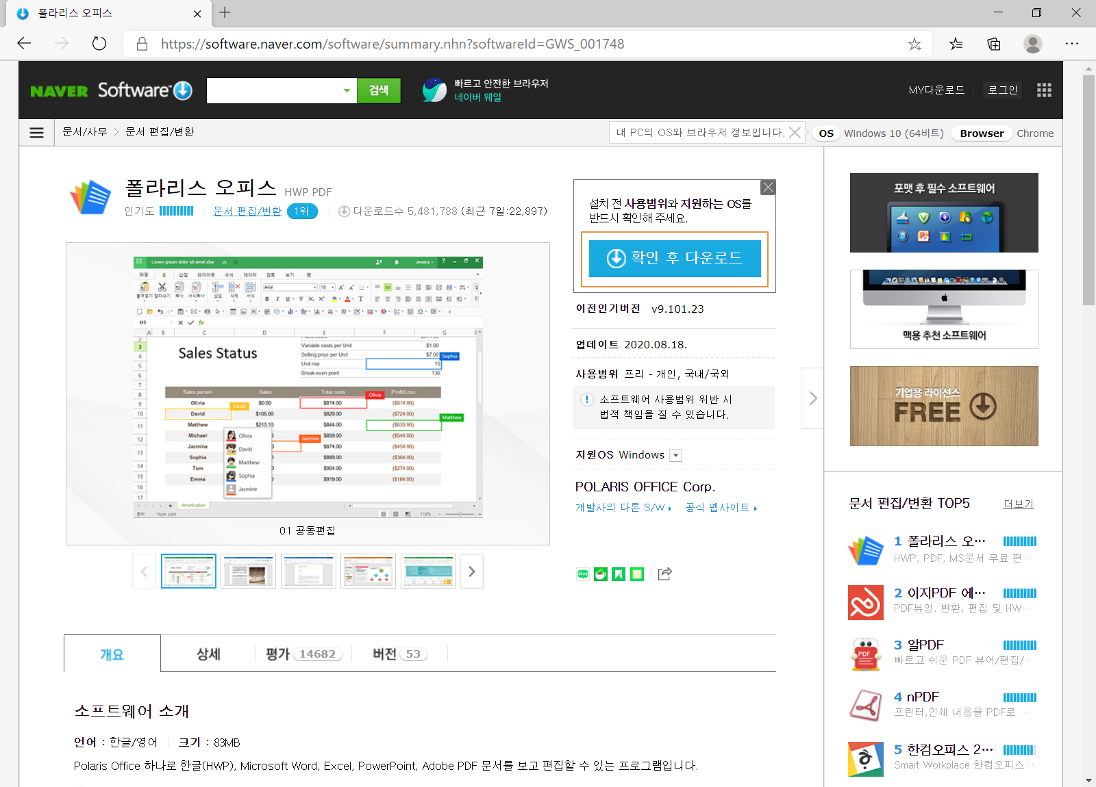Viewport: 1096px width, 787px height.
Task: Open the browser profile avatar
Action: pos(1033,44)
